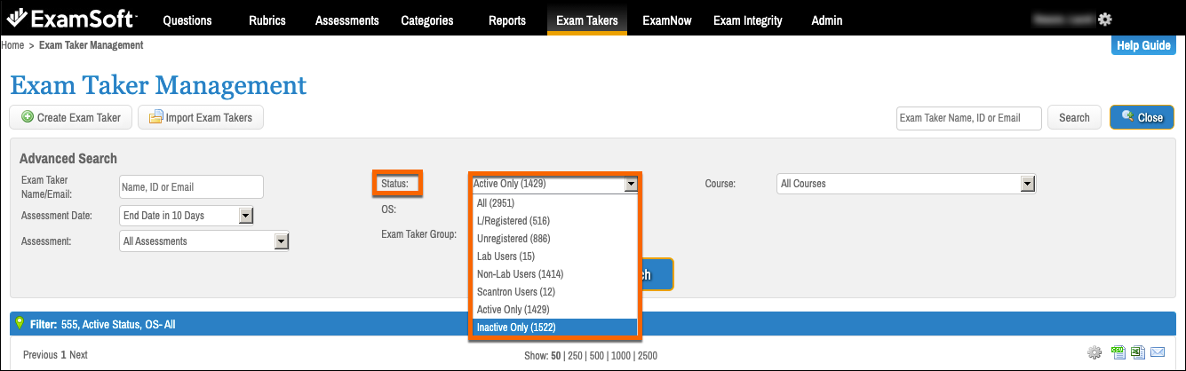1186x371 pixels.
Task: Export results to Excel spreadsheet
Action: 1138,353
